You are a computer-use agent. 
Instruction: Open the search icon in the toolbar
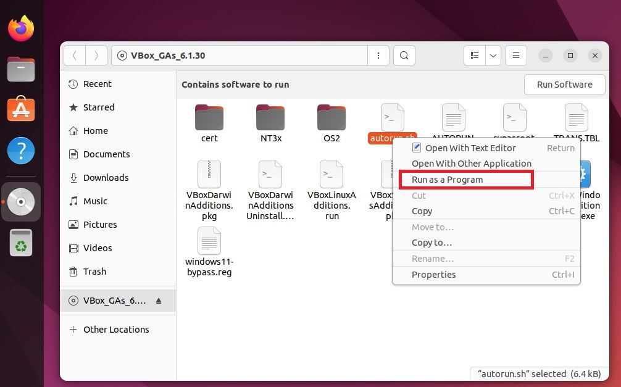(404, 55)
